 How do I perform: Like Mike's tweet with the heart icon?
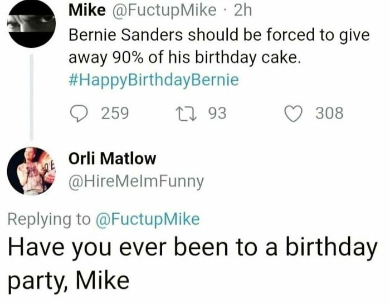[x=293, y=114]
